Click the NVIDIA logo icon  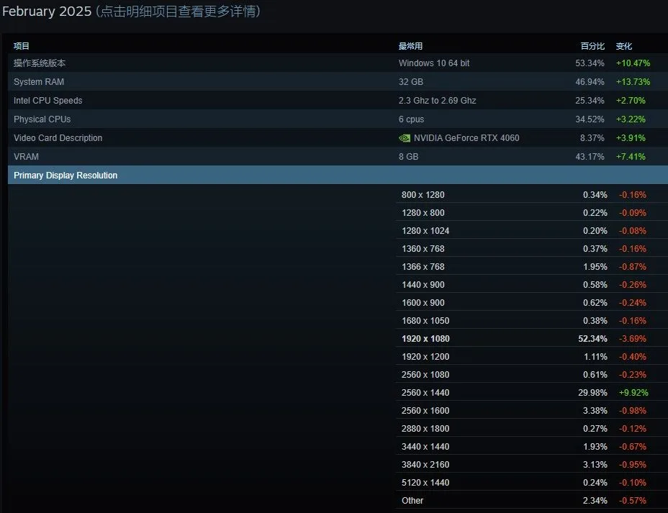pyautogui.click(x=405, y=138)
